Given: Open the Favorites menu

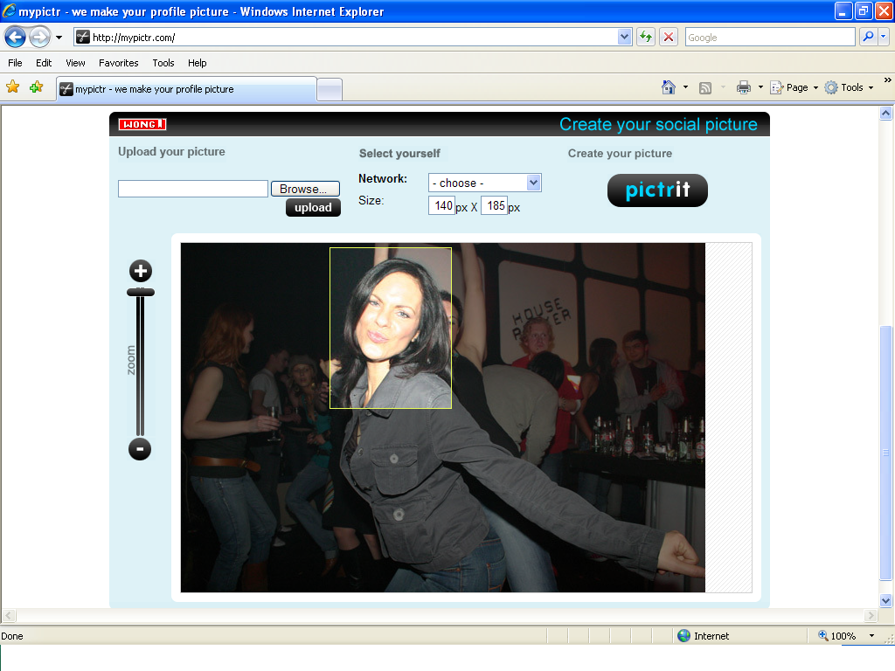Looking at the screenshot, I should (118, 63).
